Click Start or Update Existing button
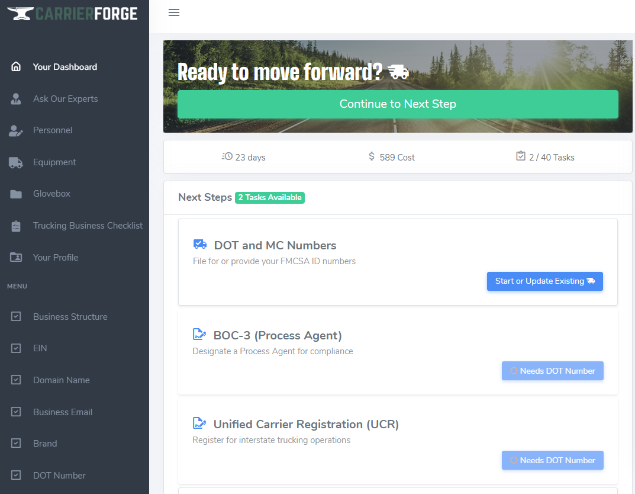The height and width of the screenshot is (494, 635). tap(544, 281)
